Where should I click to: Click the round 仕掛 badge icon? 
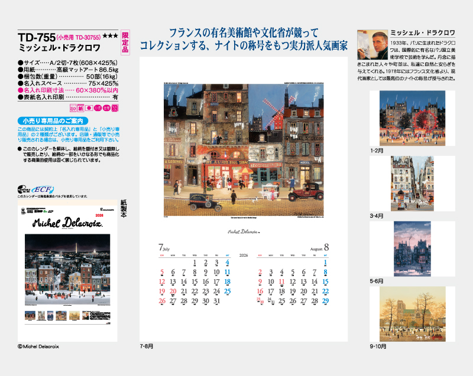click(x=106, y=108)
